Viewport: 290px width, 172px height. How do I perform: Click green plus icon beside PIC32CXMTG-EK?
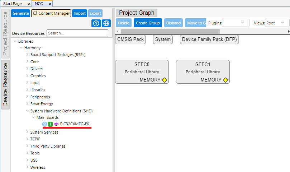pos(51,124)
